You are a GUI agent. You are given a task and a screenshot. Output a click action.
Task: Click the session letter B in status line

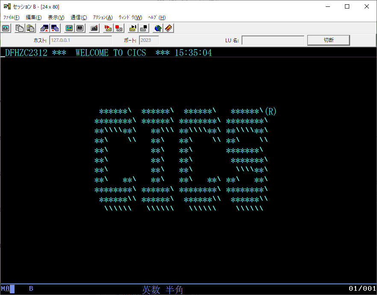(31, 288)
